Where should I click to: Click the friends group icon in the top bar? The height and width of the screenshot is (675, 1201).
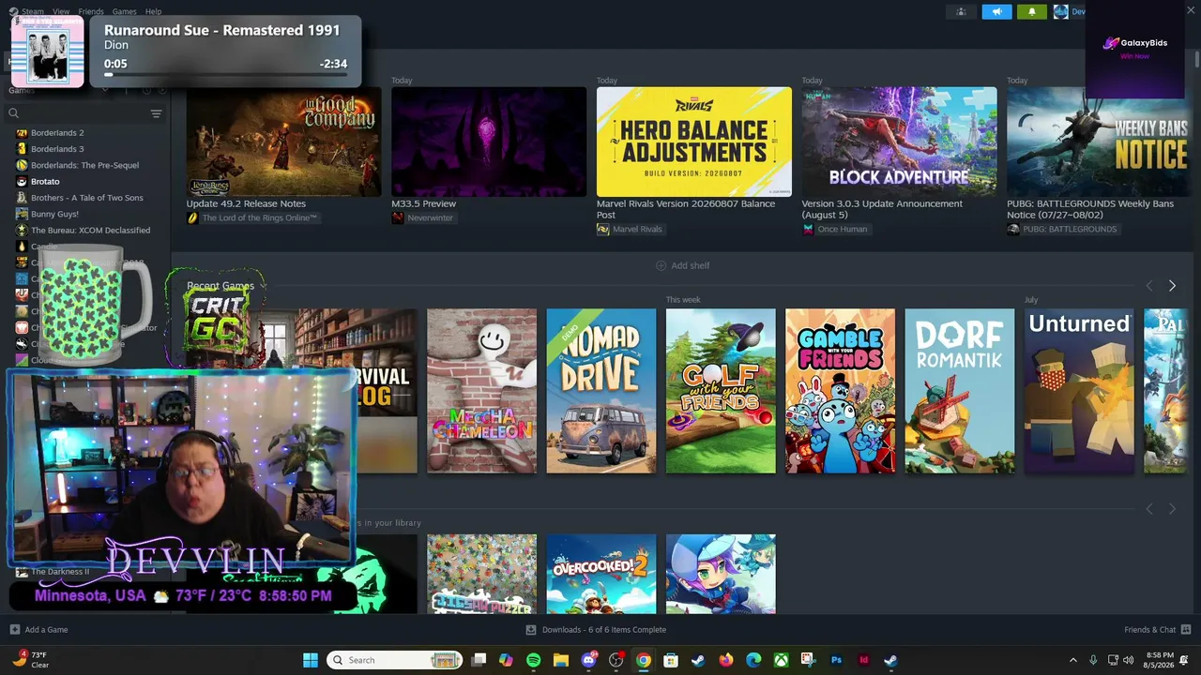click(961, 11)
